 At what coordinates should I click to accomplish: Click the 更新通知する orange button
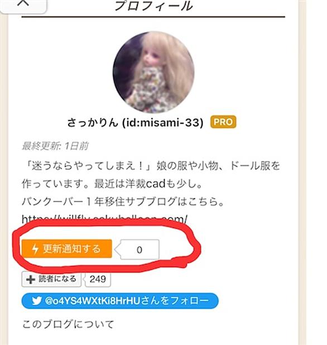point(66,248)
